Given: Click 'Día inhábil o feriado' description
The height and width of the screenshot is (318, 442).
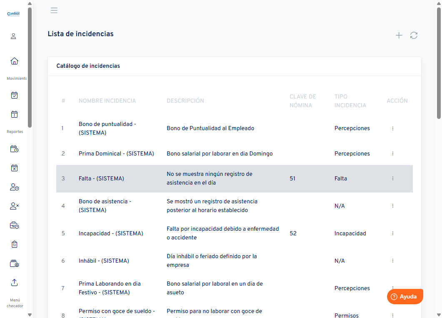Looking at the screenshot, I should [x=212, y=261].
